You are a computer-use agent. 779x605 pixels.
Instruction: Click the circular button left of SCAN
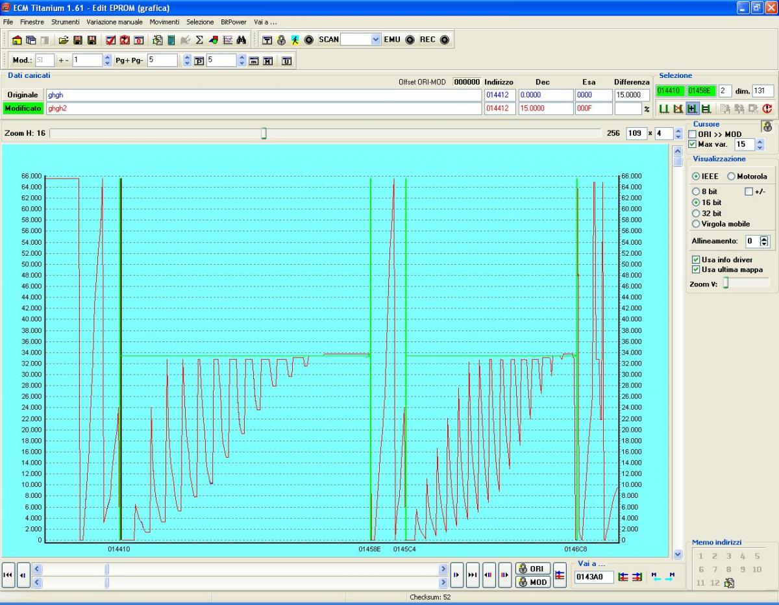[x=309, y=40]
